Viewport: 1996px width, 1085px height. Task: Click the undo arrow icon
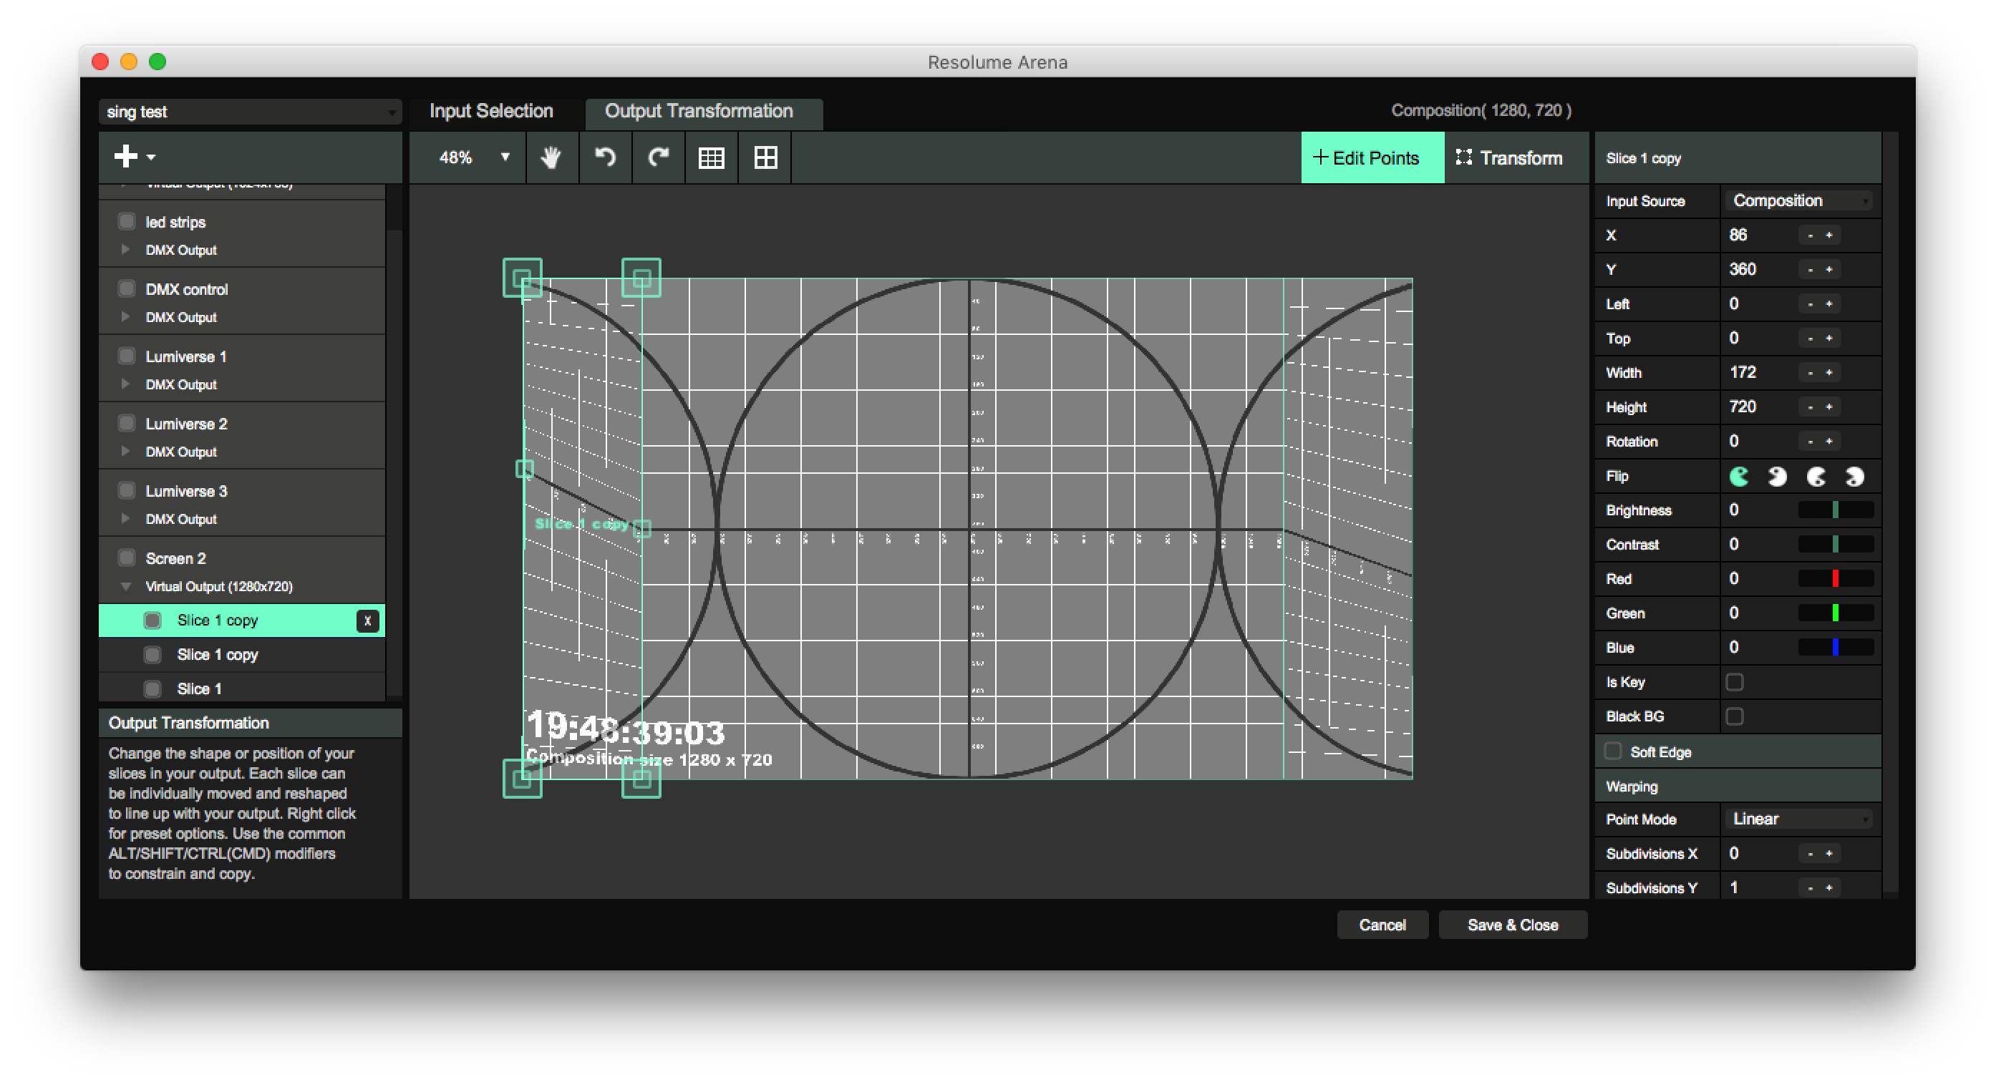click(x=605, y=158)
